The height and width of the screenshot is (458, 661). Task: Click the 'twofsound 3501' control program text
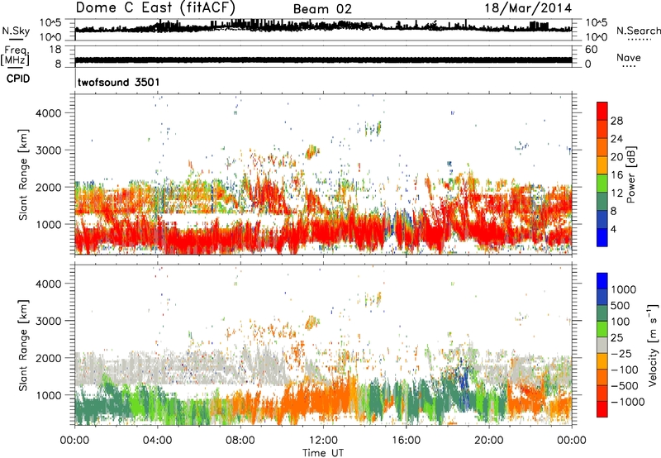(x=118, y=82)
